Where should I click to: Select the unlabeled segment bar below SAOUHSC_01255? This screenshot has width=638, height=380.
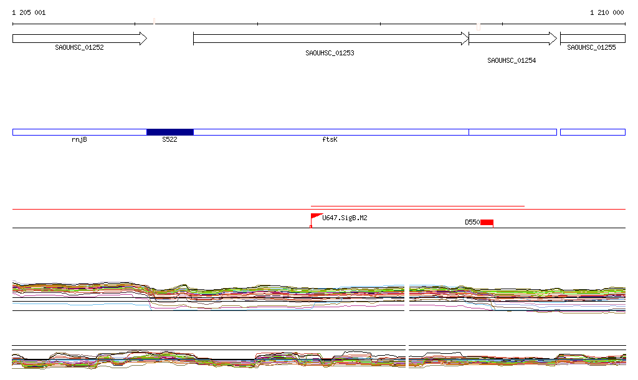592,132
